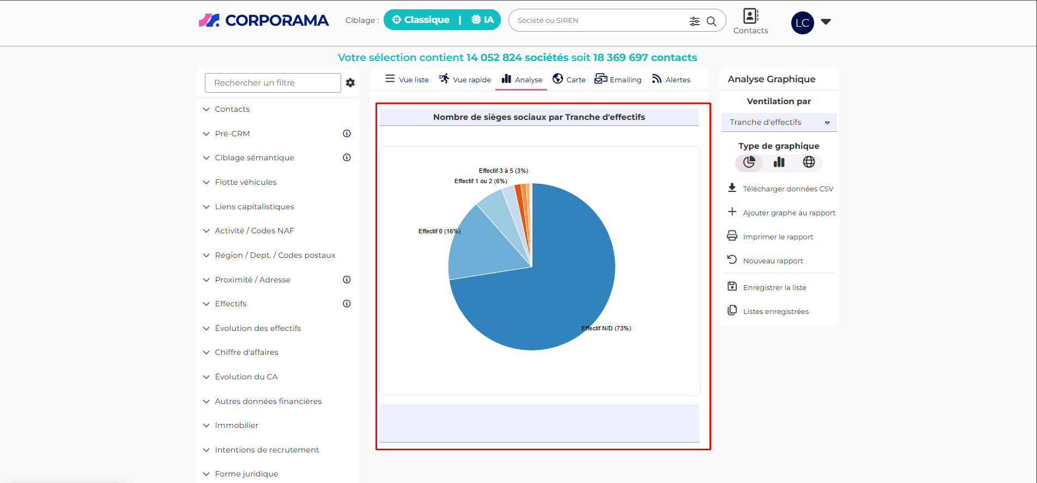Switch targeting to Classique mode
Viewport: 1037px width, 483px height.
click(421, 20)
